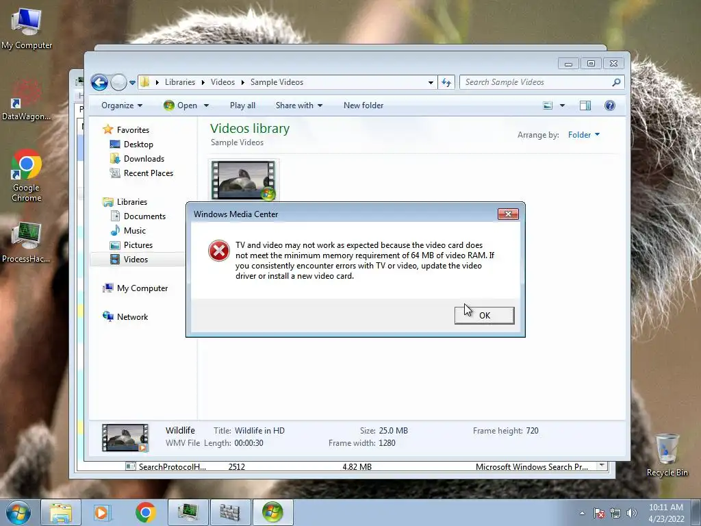Click New folder in toolbar
This screenshot has width=701, height=526.
click(364, 105)
